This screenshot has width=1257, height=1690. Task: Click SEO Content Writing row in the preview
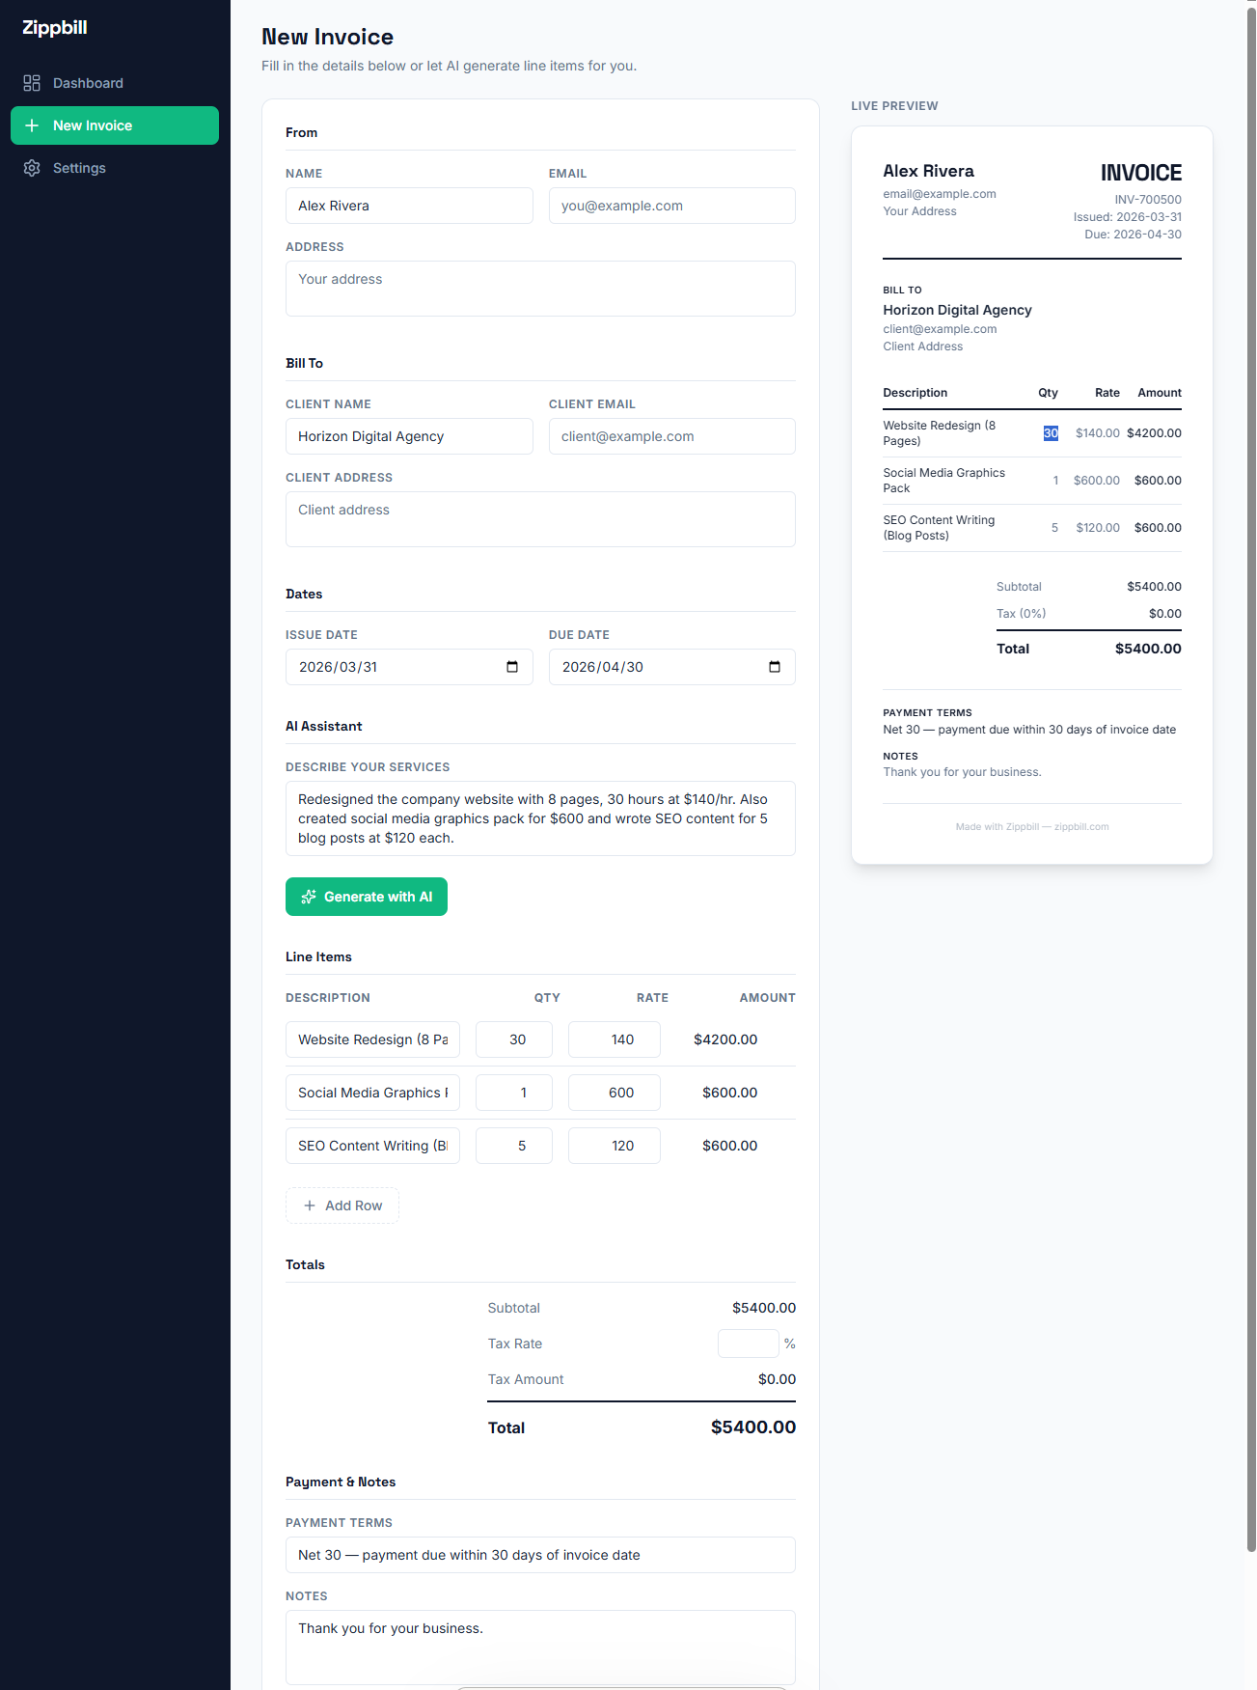click(x=1032, y=528)
